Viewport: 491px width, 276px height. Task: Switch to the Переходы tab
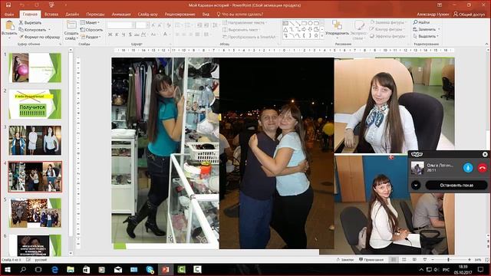pyautogui.click(x=95, y=15)
